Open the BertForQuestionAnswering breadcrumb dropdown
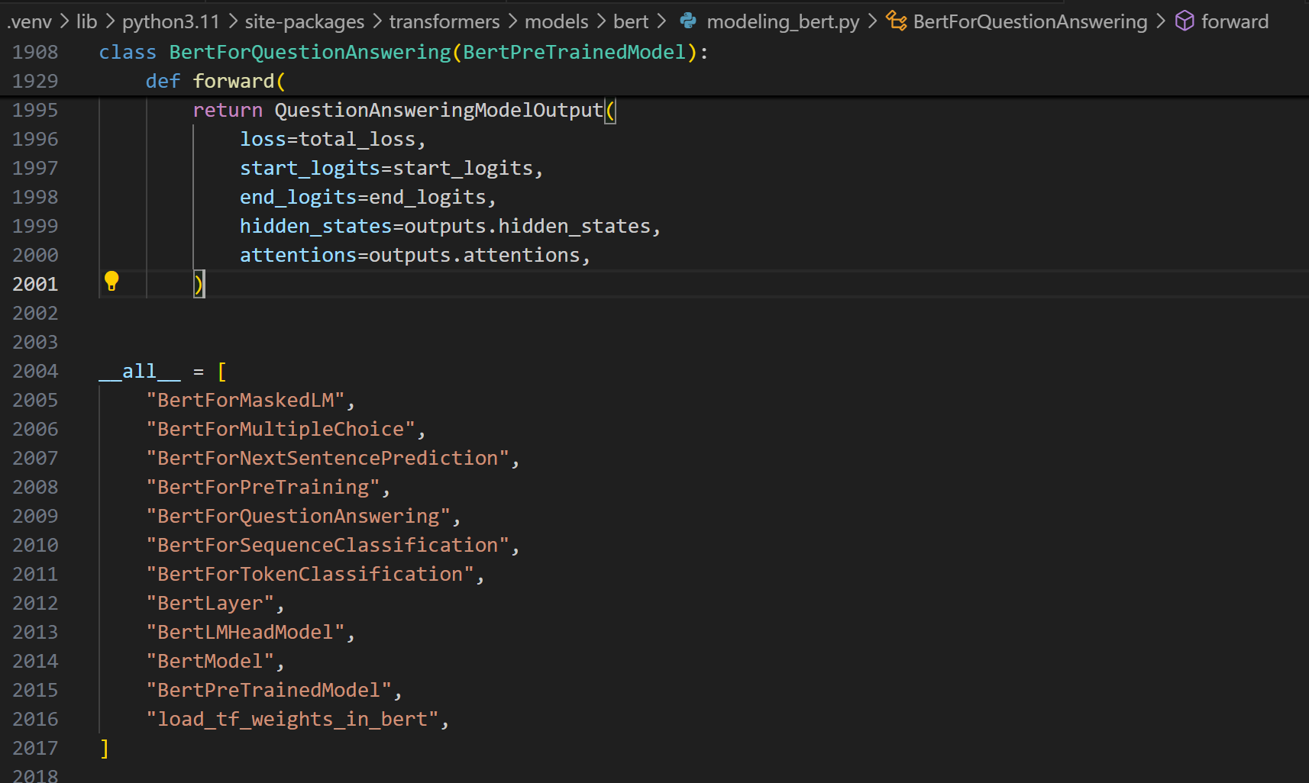Screen dimensions: 1309x783 coord(1029,21)
